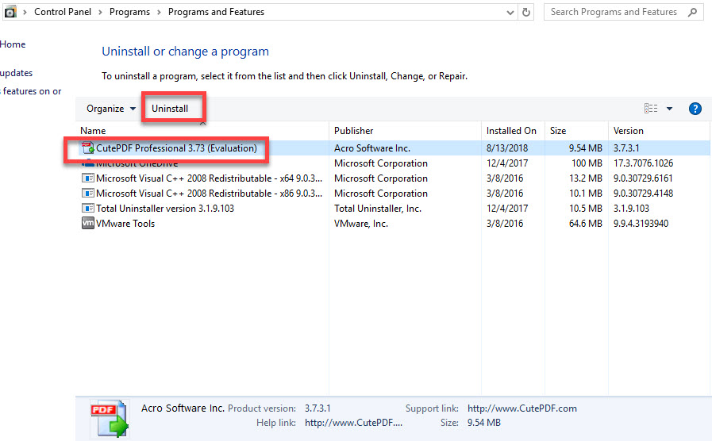
Task: Click Acro Software Inc. publisher cell
Action: tap(372, 148)
